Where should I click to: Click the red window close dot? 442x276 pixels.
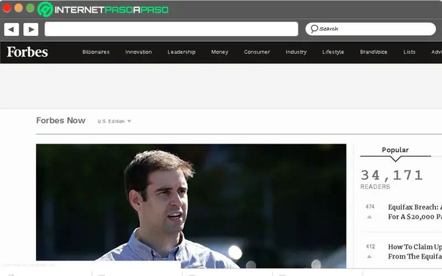[7, 8]
